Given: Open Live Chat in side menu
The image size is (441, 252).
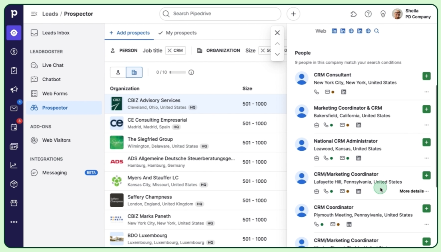Looking at the screenshot, I should [64, 65].
